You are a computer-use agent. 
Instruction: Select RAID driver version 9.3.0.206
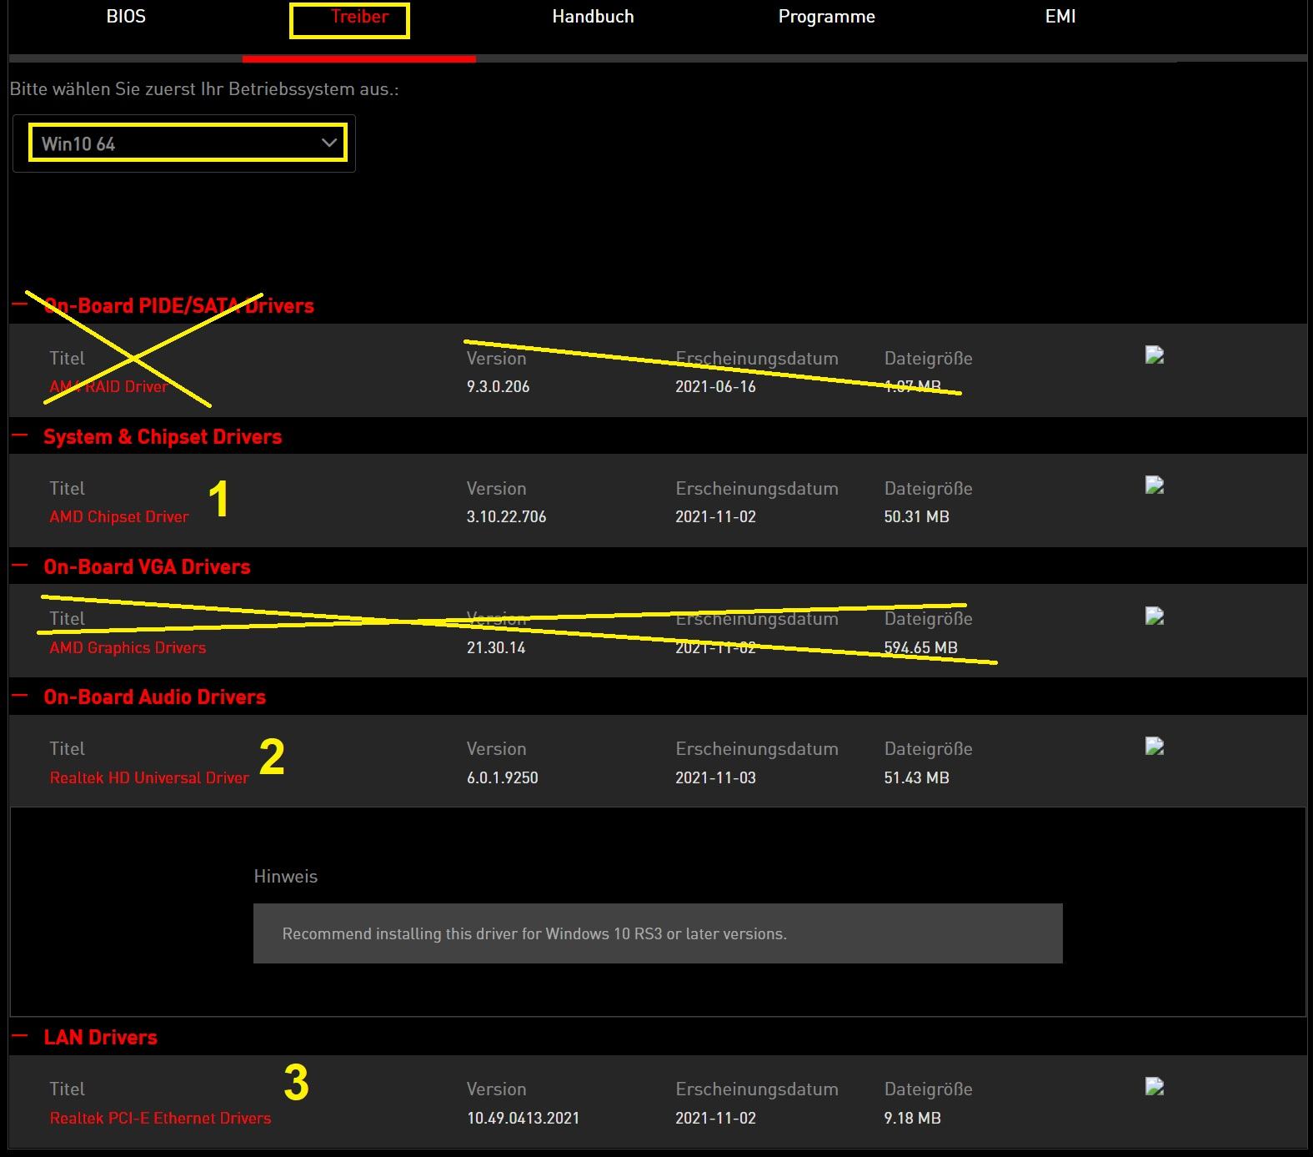click(x=498, y=386)
